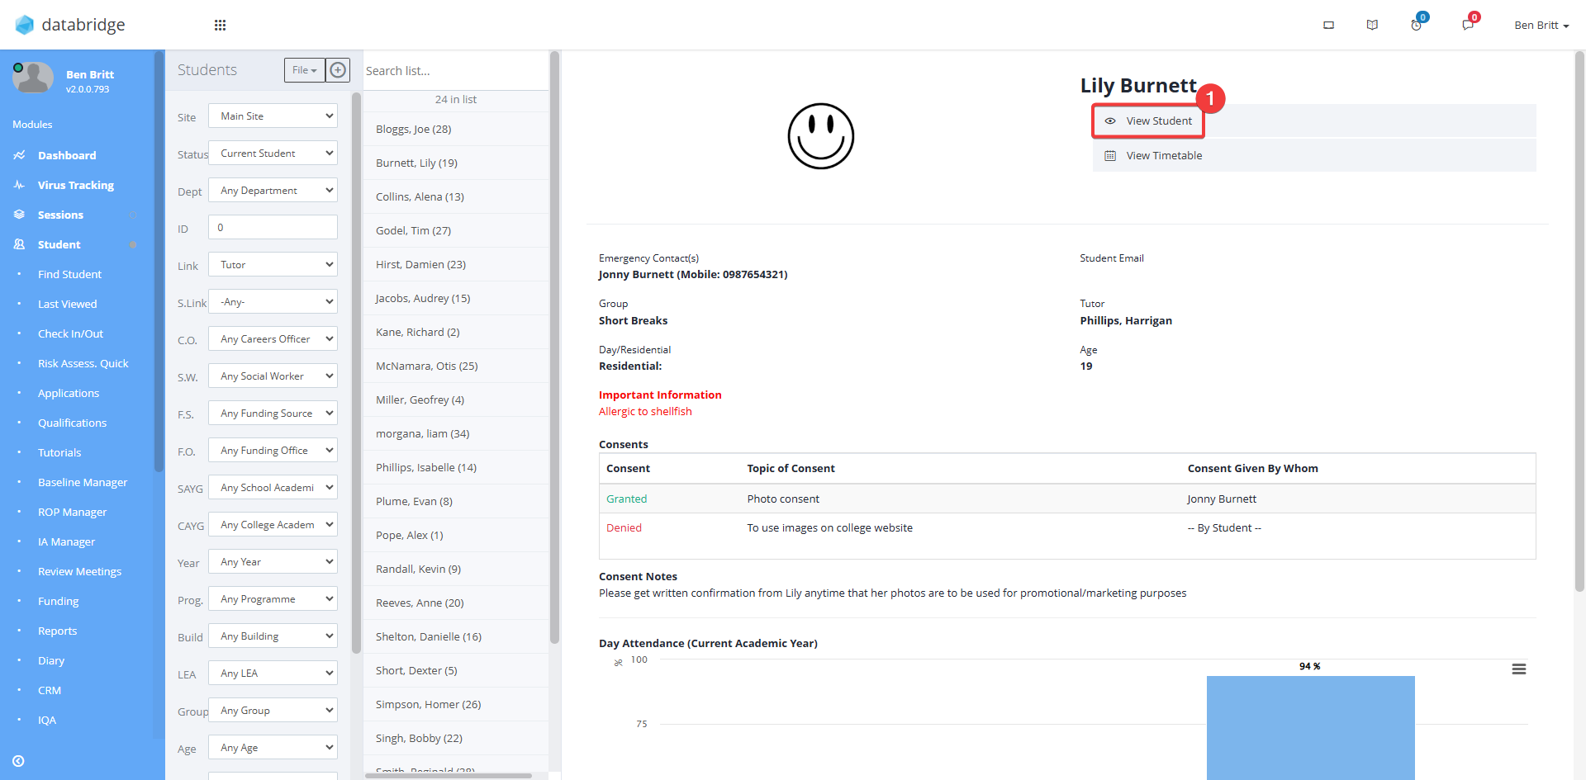Select Collins, Alena (13) in list
The image size is (1586, 780).
456,196
